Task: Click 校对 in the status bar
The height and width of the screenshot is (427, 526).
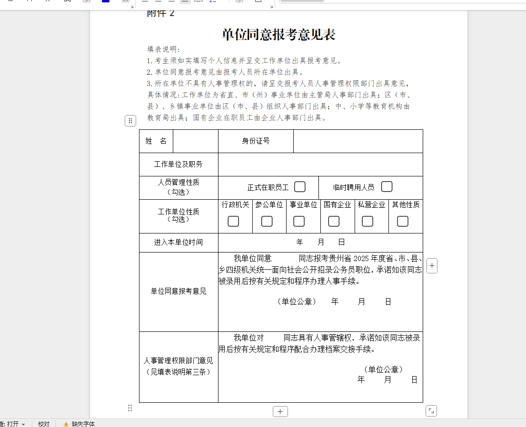Action: [x=44, y=424]
